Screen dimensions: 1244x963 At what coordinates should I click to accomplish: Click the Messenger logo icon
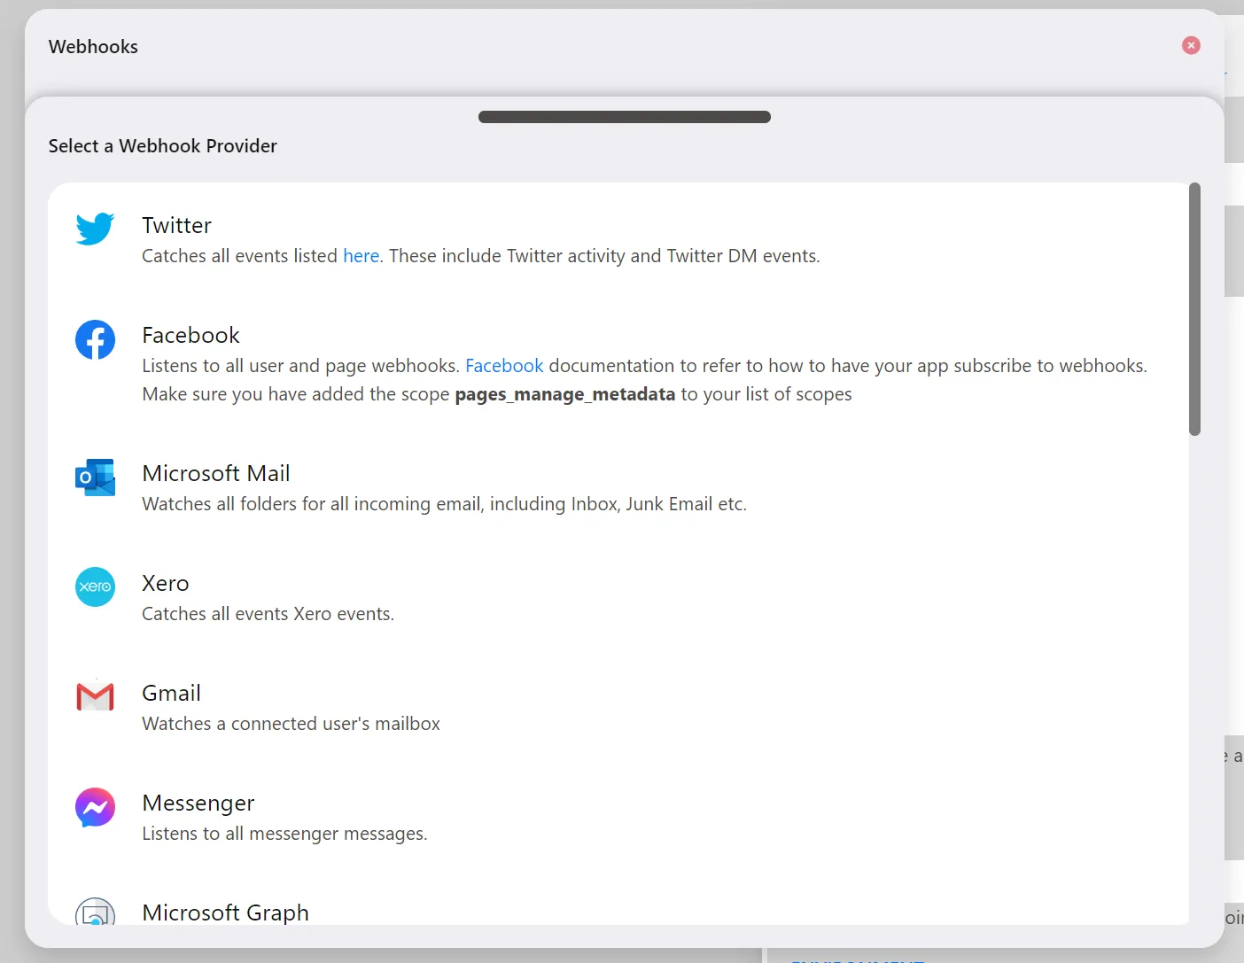(95, 807)
